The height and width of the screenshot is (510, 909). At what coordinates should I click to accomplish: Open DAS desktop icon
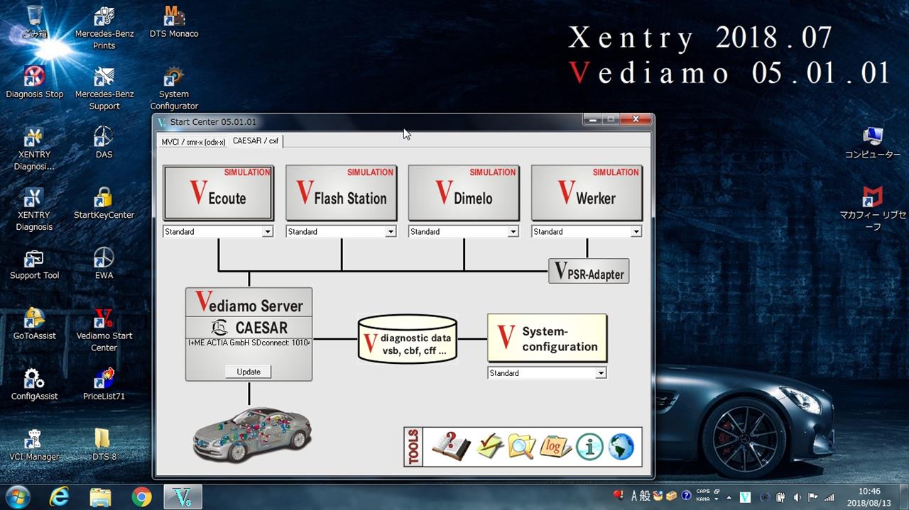click(104, 143)
